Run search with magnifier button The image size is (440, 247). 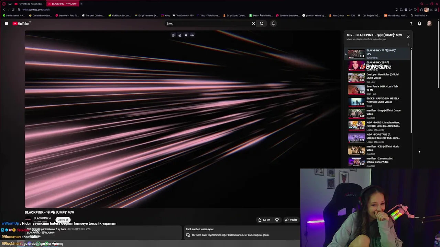tap(262, 23)
